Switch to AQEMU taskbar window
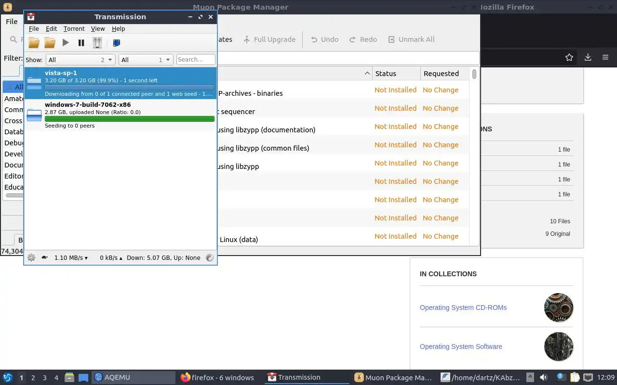Screen dimensions: 617x385 coord(134,377)
